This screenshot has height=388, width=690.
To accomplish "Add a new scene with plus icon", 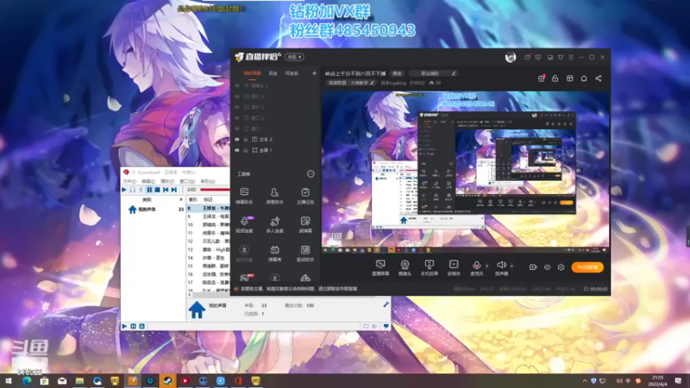I will point(314,73).
